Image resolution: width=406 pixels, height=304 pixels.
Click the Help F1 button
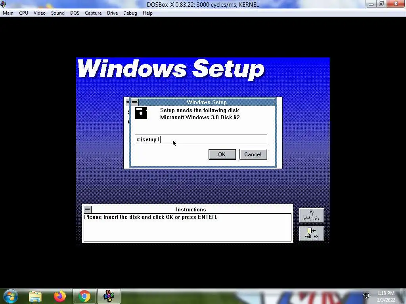[x=312, y=215]
